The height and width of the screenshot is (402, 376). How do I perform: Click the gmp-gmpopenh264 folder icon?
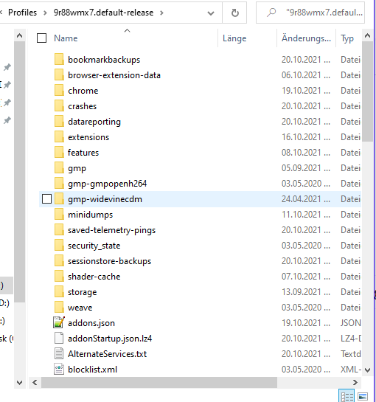click(59, 184)
